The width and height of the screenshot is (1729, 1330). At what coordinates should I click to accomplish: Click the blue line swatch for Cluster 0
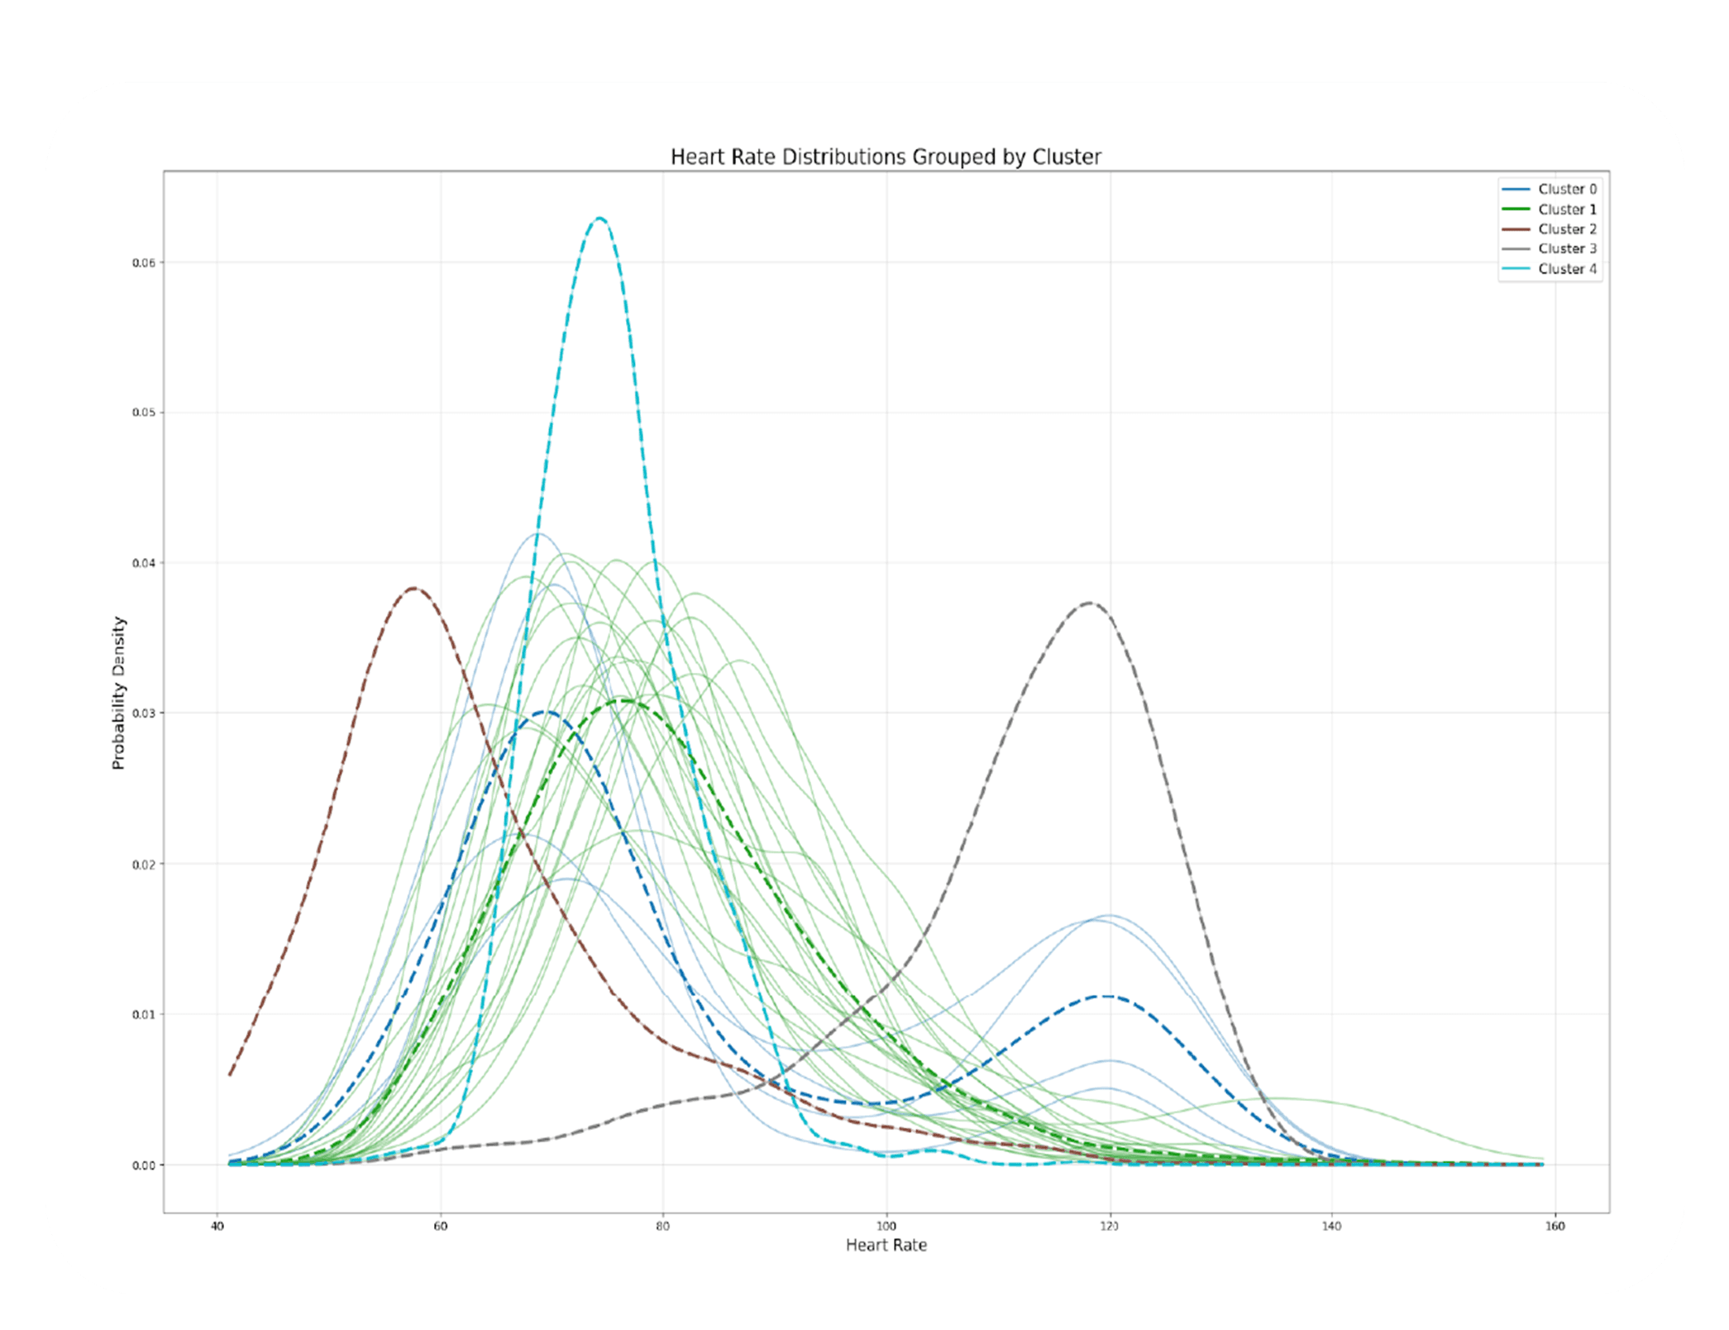coord(1516,189)
